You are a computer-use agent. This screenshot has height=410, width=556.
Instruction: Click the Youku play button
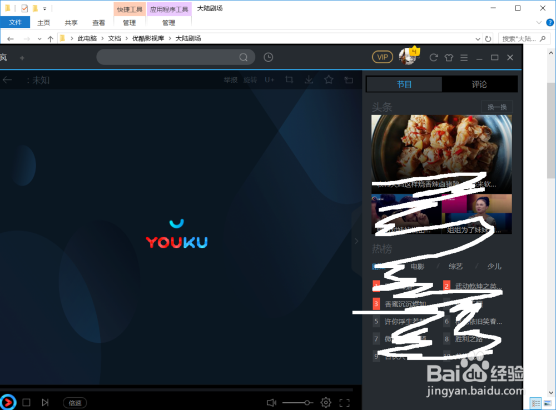tap(8, 402)
